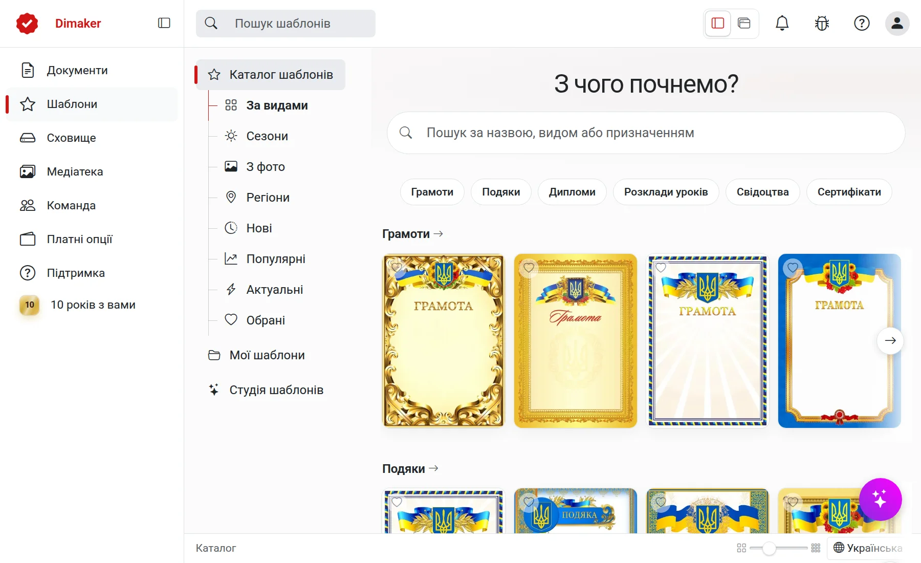
Task: Switch to windowed layout mode
Action: [744, 23]
